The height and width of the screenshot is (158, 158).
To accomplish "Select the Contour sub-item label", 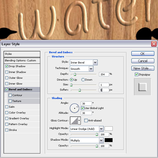I will (x=17, y=95).
